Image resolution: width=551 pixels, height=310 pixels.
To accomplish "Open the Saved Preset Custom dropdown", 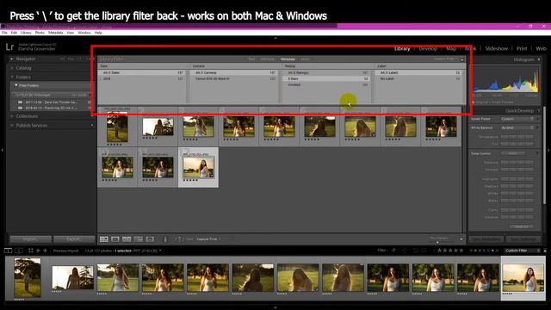I will click(517, 119).
